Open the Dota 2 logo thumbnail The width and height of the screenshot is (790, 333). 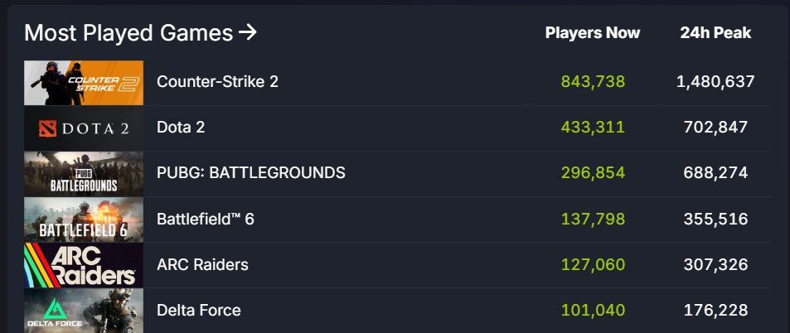click(84, 128)
